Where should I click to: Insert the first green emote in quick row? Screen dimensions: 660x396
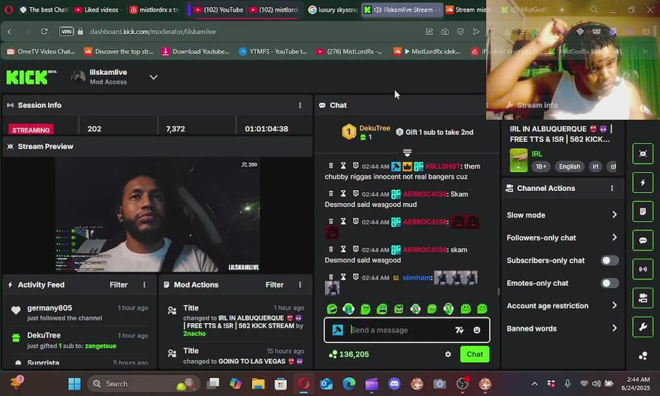(332, 309)
